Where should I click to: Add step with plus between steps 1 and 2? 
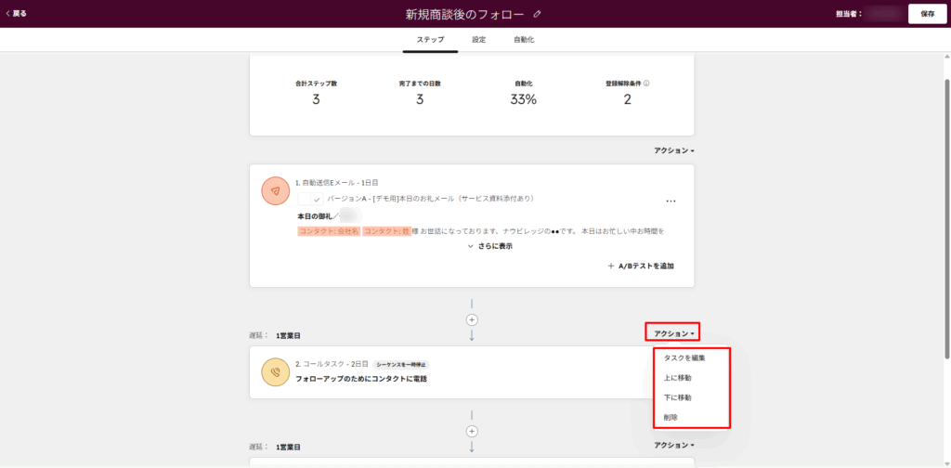(x=472, y=319)
